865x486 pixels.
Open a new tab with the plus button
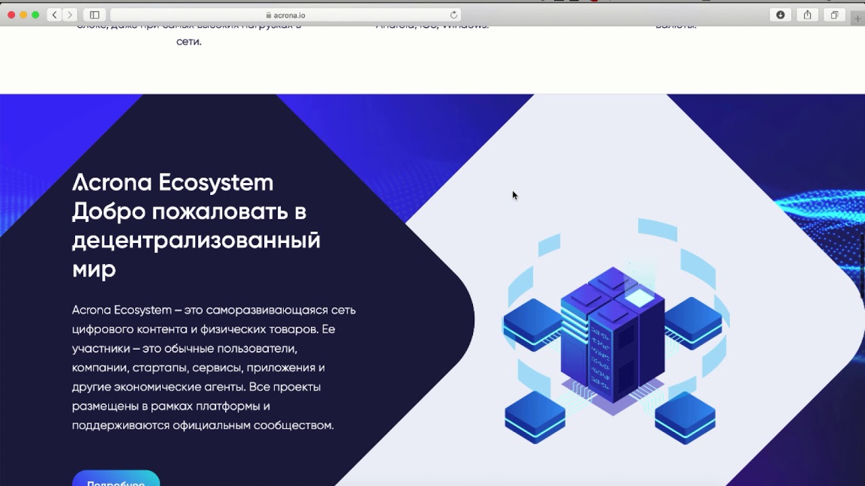tap(858, 19)
